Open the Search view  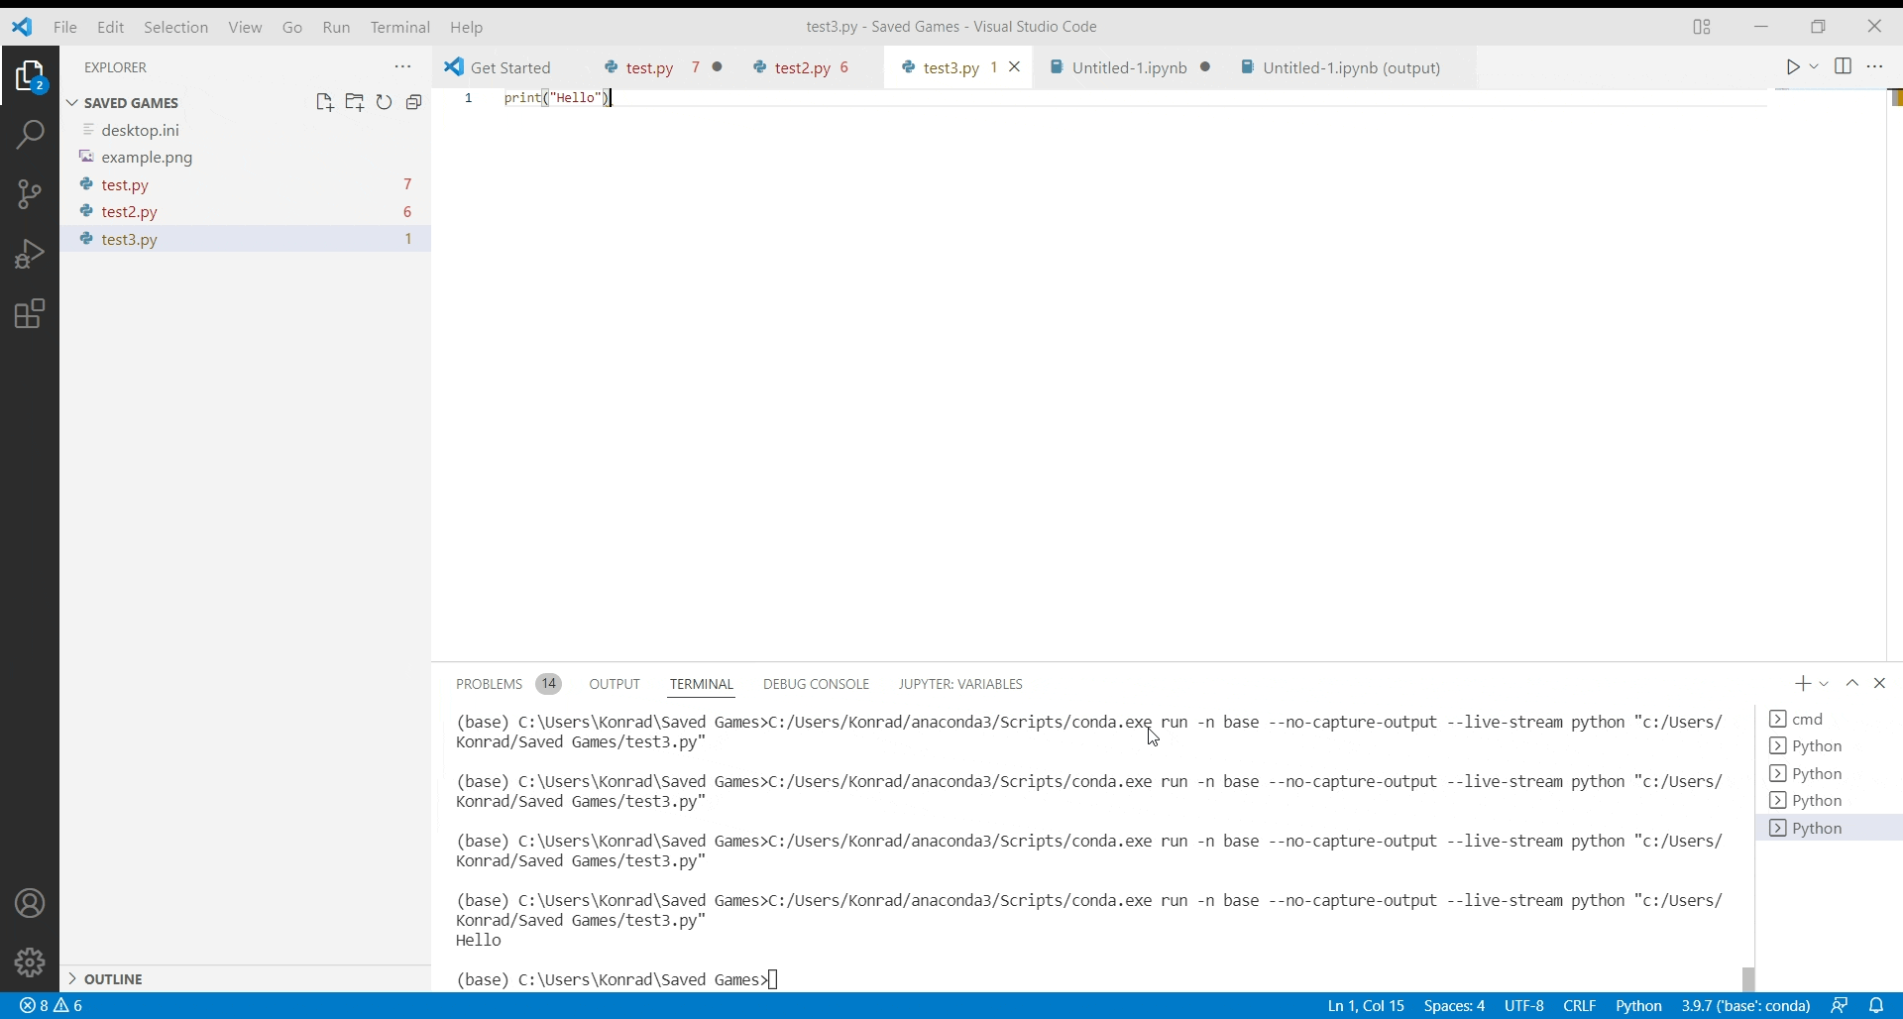[30, 134]
